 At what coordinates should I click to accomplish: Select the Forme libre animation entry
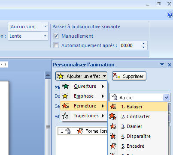[83, 131]
